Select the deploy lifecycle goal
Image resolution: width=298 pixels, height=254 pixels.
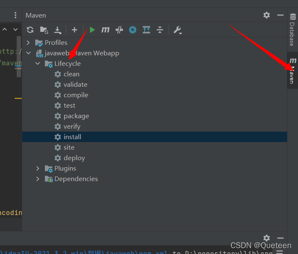coord(70,158)
